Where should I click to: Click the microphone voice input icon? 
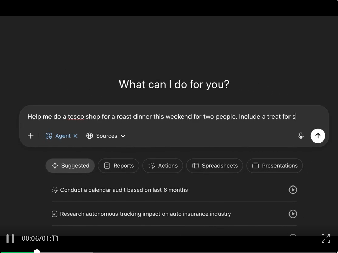point(301,136)
